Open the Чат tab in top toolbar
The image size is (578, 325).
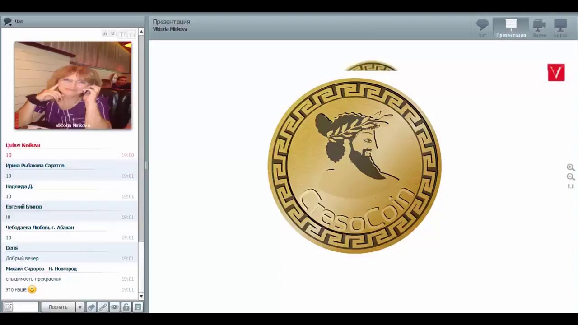(x=482, y=28)
